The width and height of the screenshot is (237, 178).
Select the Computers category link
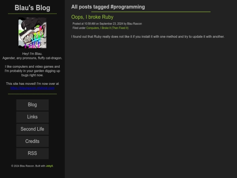[93, 28]
